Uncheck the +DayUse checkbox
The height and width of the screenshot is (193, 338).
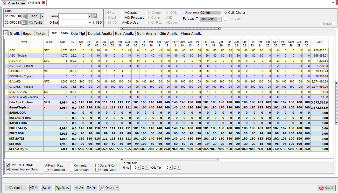123,22
